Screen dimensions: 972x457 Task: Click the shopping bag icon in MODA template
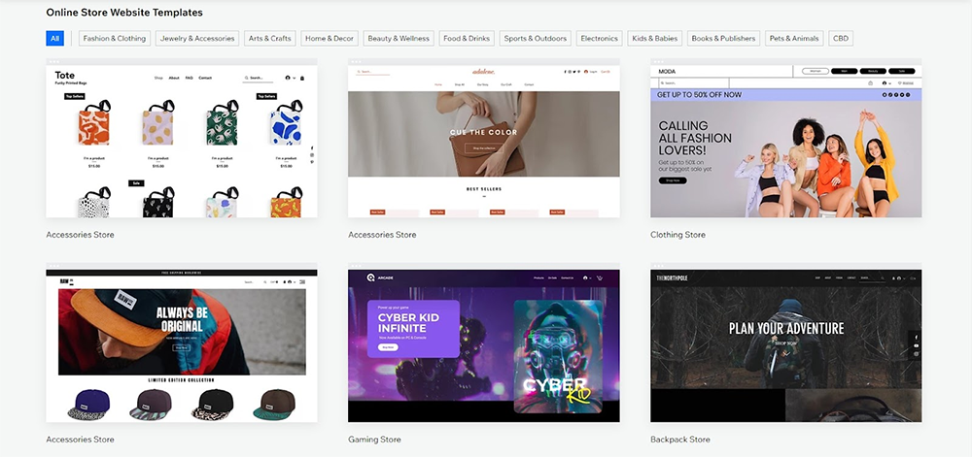(869, 83)
